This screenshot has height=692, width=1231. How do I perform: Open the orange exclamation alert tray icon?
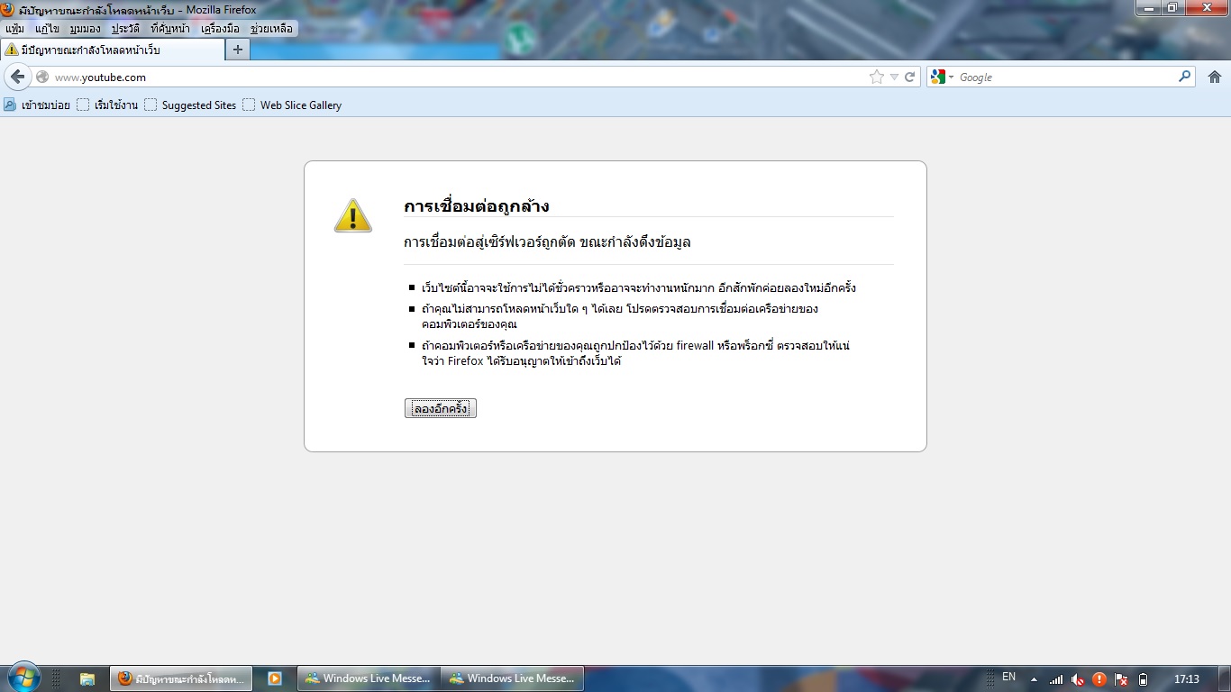click(x=1099, y=678)
